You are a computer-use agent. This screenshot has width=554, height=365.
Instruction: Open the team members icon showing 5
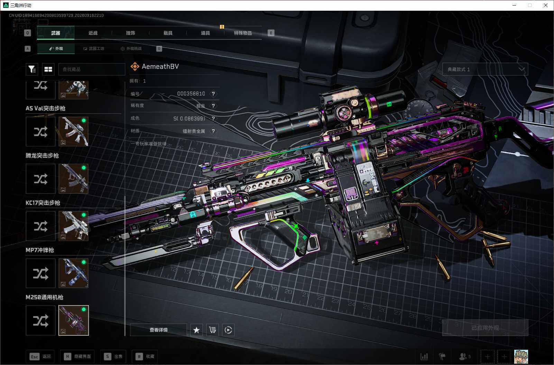coord(464,356)
